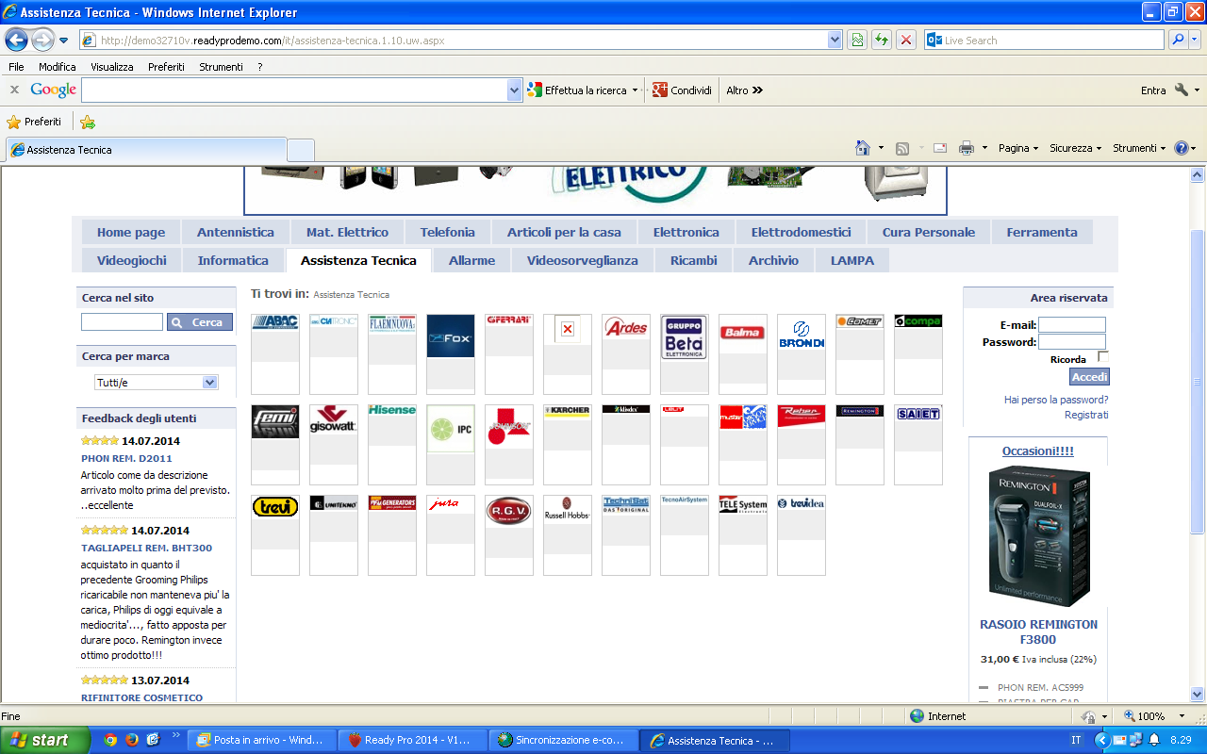Select the TELE System brand logo
This screenshot has width=1207, height=754.
[743, 504]
